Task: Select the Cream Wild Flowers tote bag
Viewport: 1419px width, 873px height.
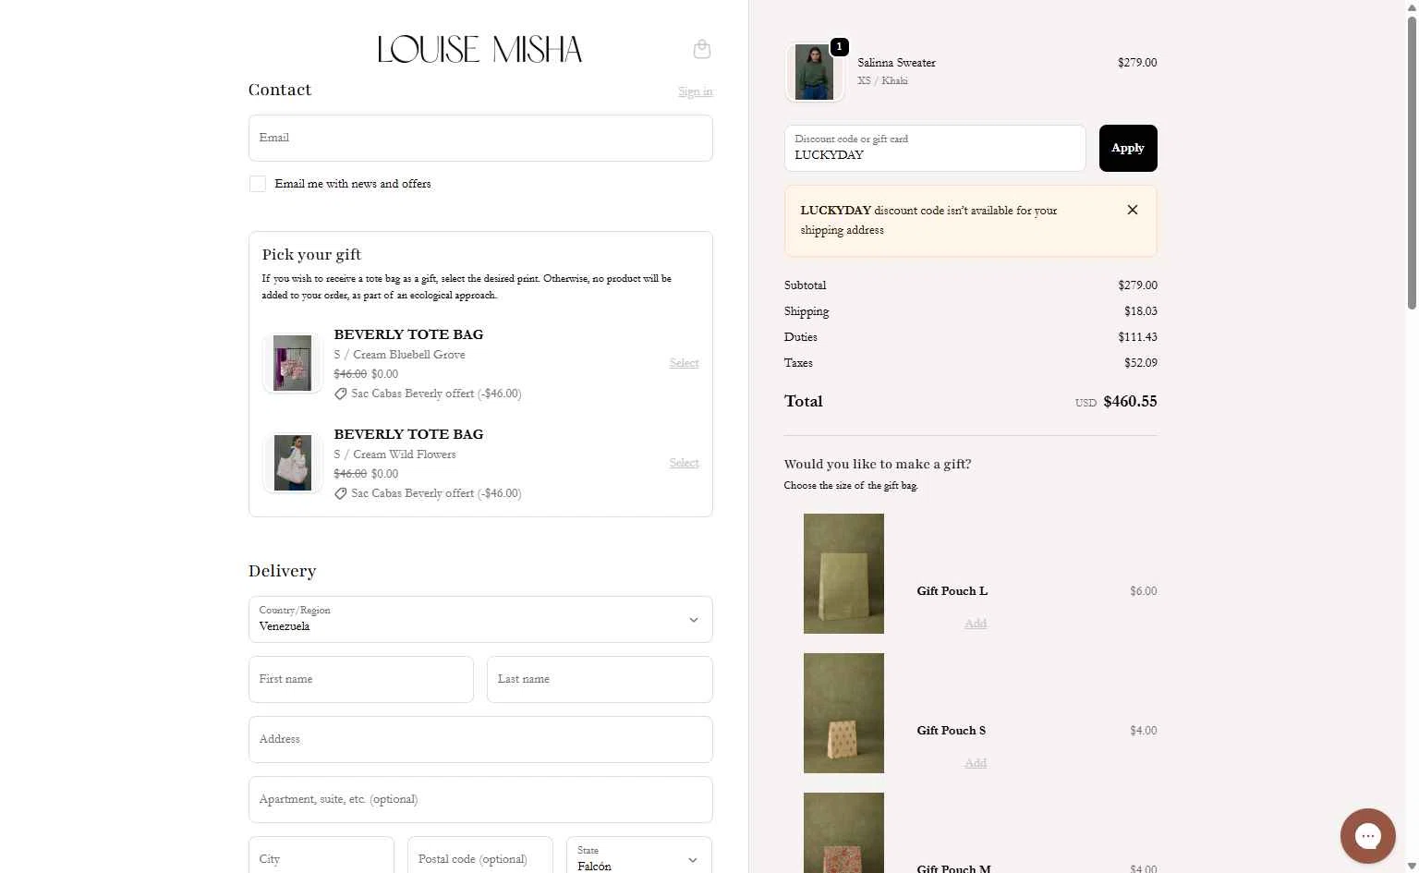Action: [x=684, y=463]
